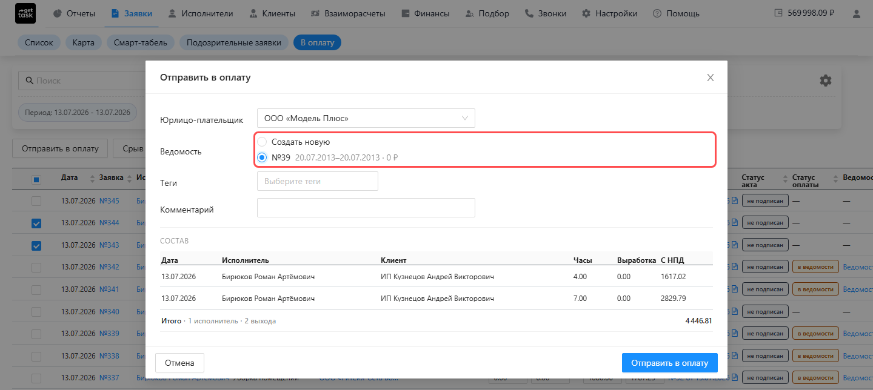The width and height of the screenshot is (873, 390).
Task: Click the document icon in row №345
Action: (734, 201)
